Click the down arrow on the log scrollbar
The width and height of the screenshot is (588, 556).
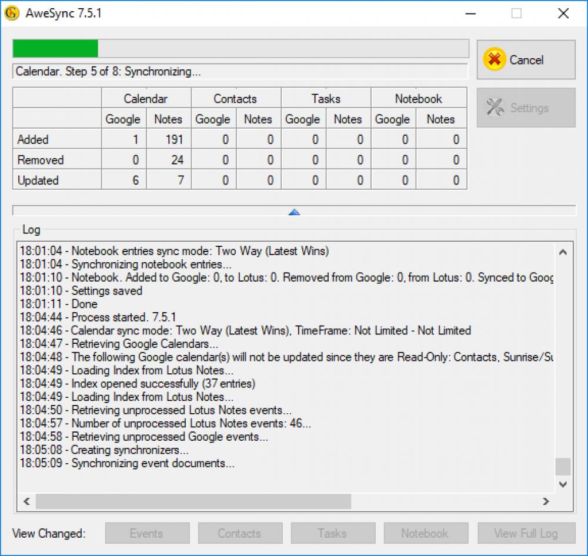562,484
